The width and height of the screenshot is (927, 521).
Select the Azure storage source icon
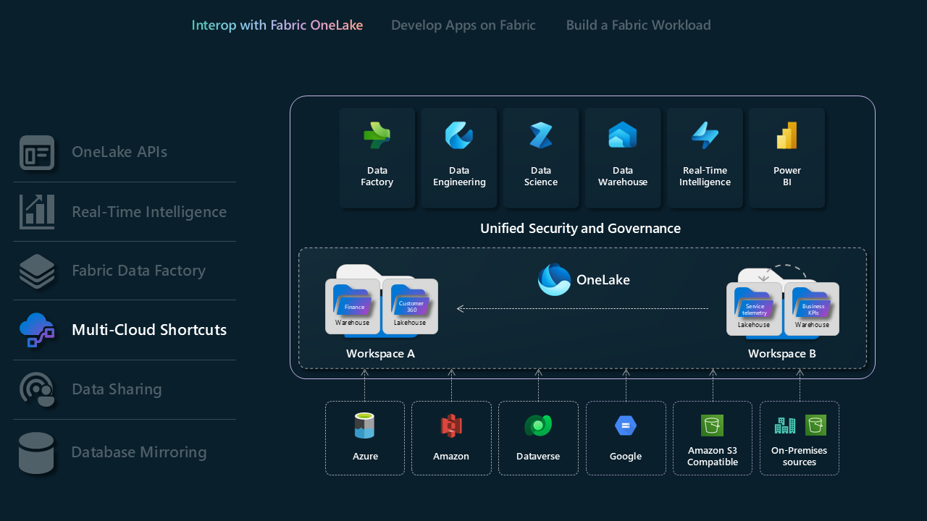pyautogui.click(x=365, y=426)
